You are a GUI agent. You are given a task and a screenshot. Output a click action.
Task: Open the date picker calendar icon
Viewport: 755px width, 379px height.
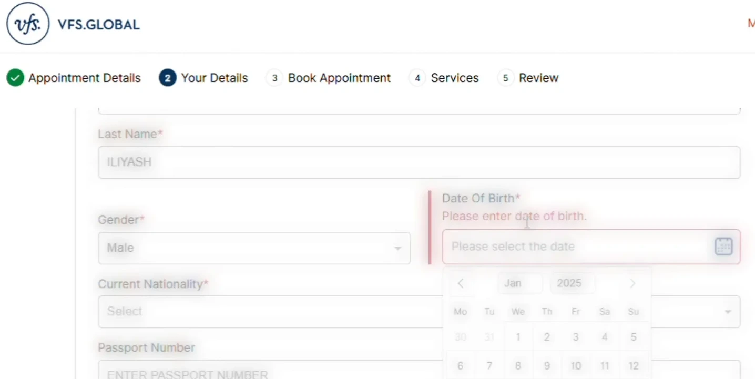[723, 246]
